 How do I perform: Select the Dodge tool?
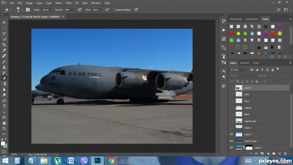(4, 95)
